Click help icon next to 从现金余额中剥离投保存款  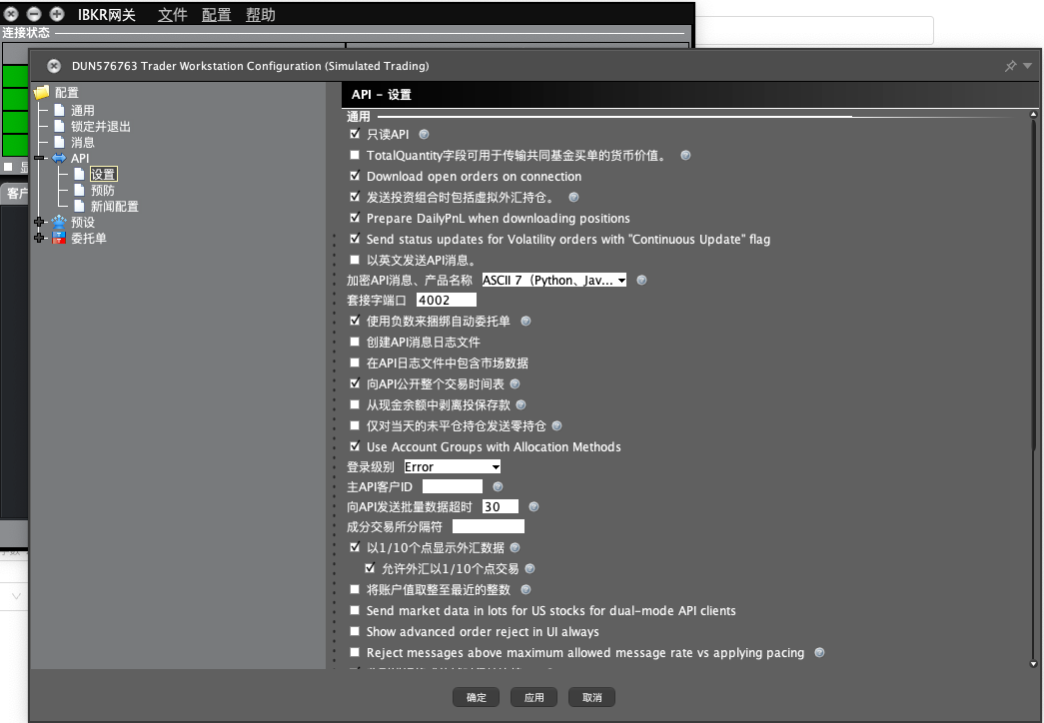[521, 404]
